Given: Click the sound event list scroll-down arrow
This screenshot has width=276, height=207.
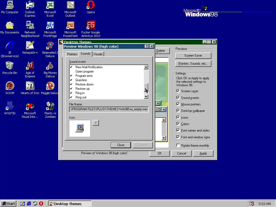Looking at the screenshot, I should click(x=146, y=97).
